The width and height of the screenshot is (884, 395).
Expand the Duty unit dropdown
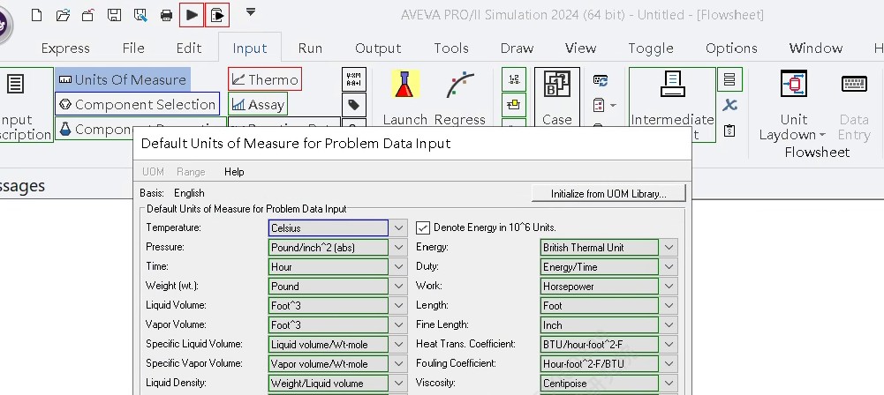[x=669, y=266]
